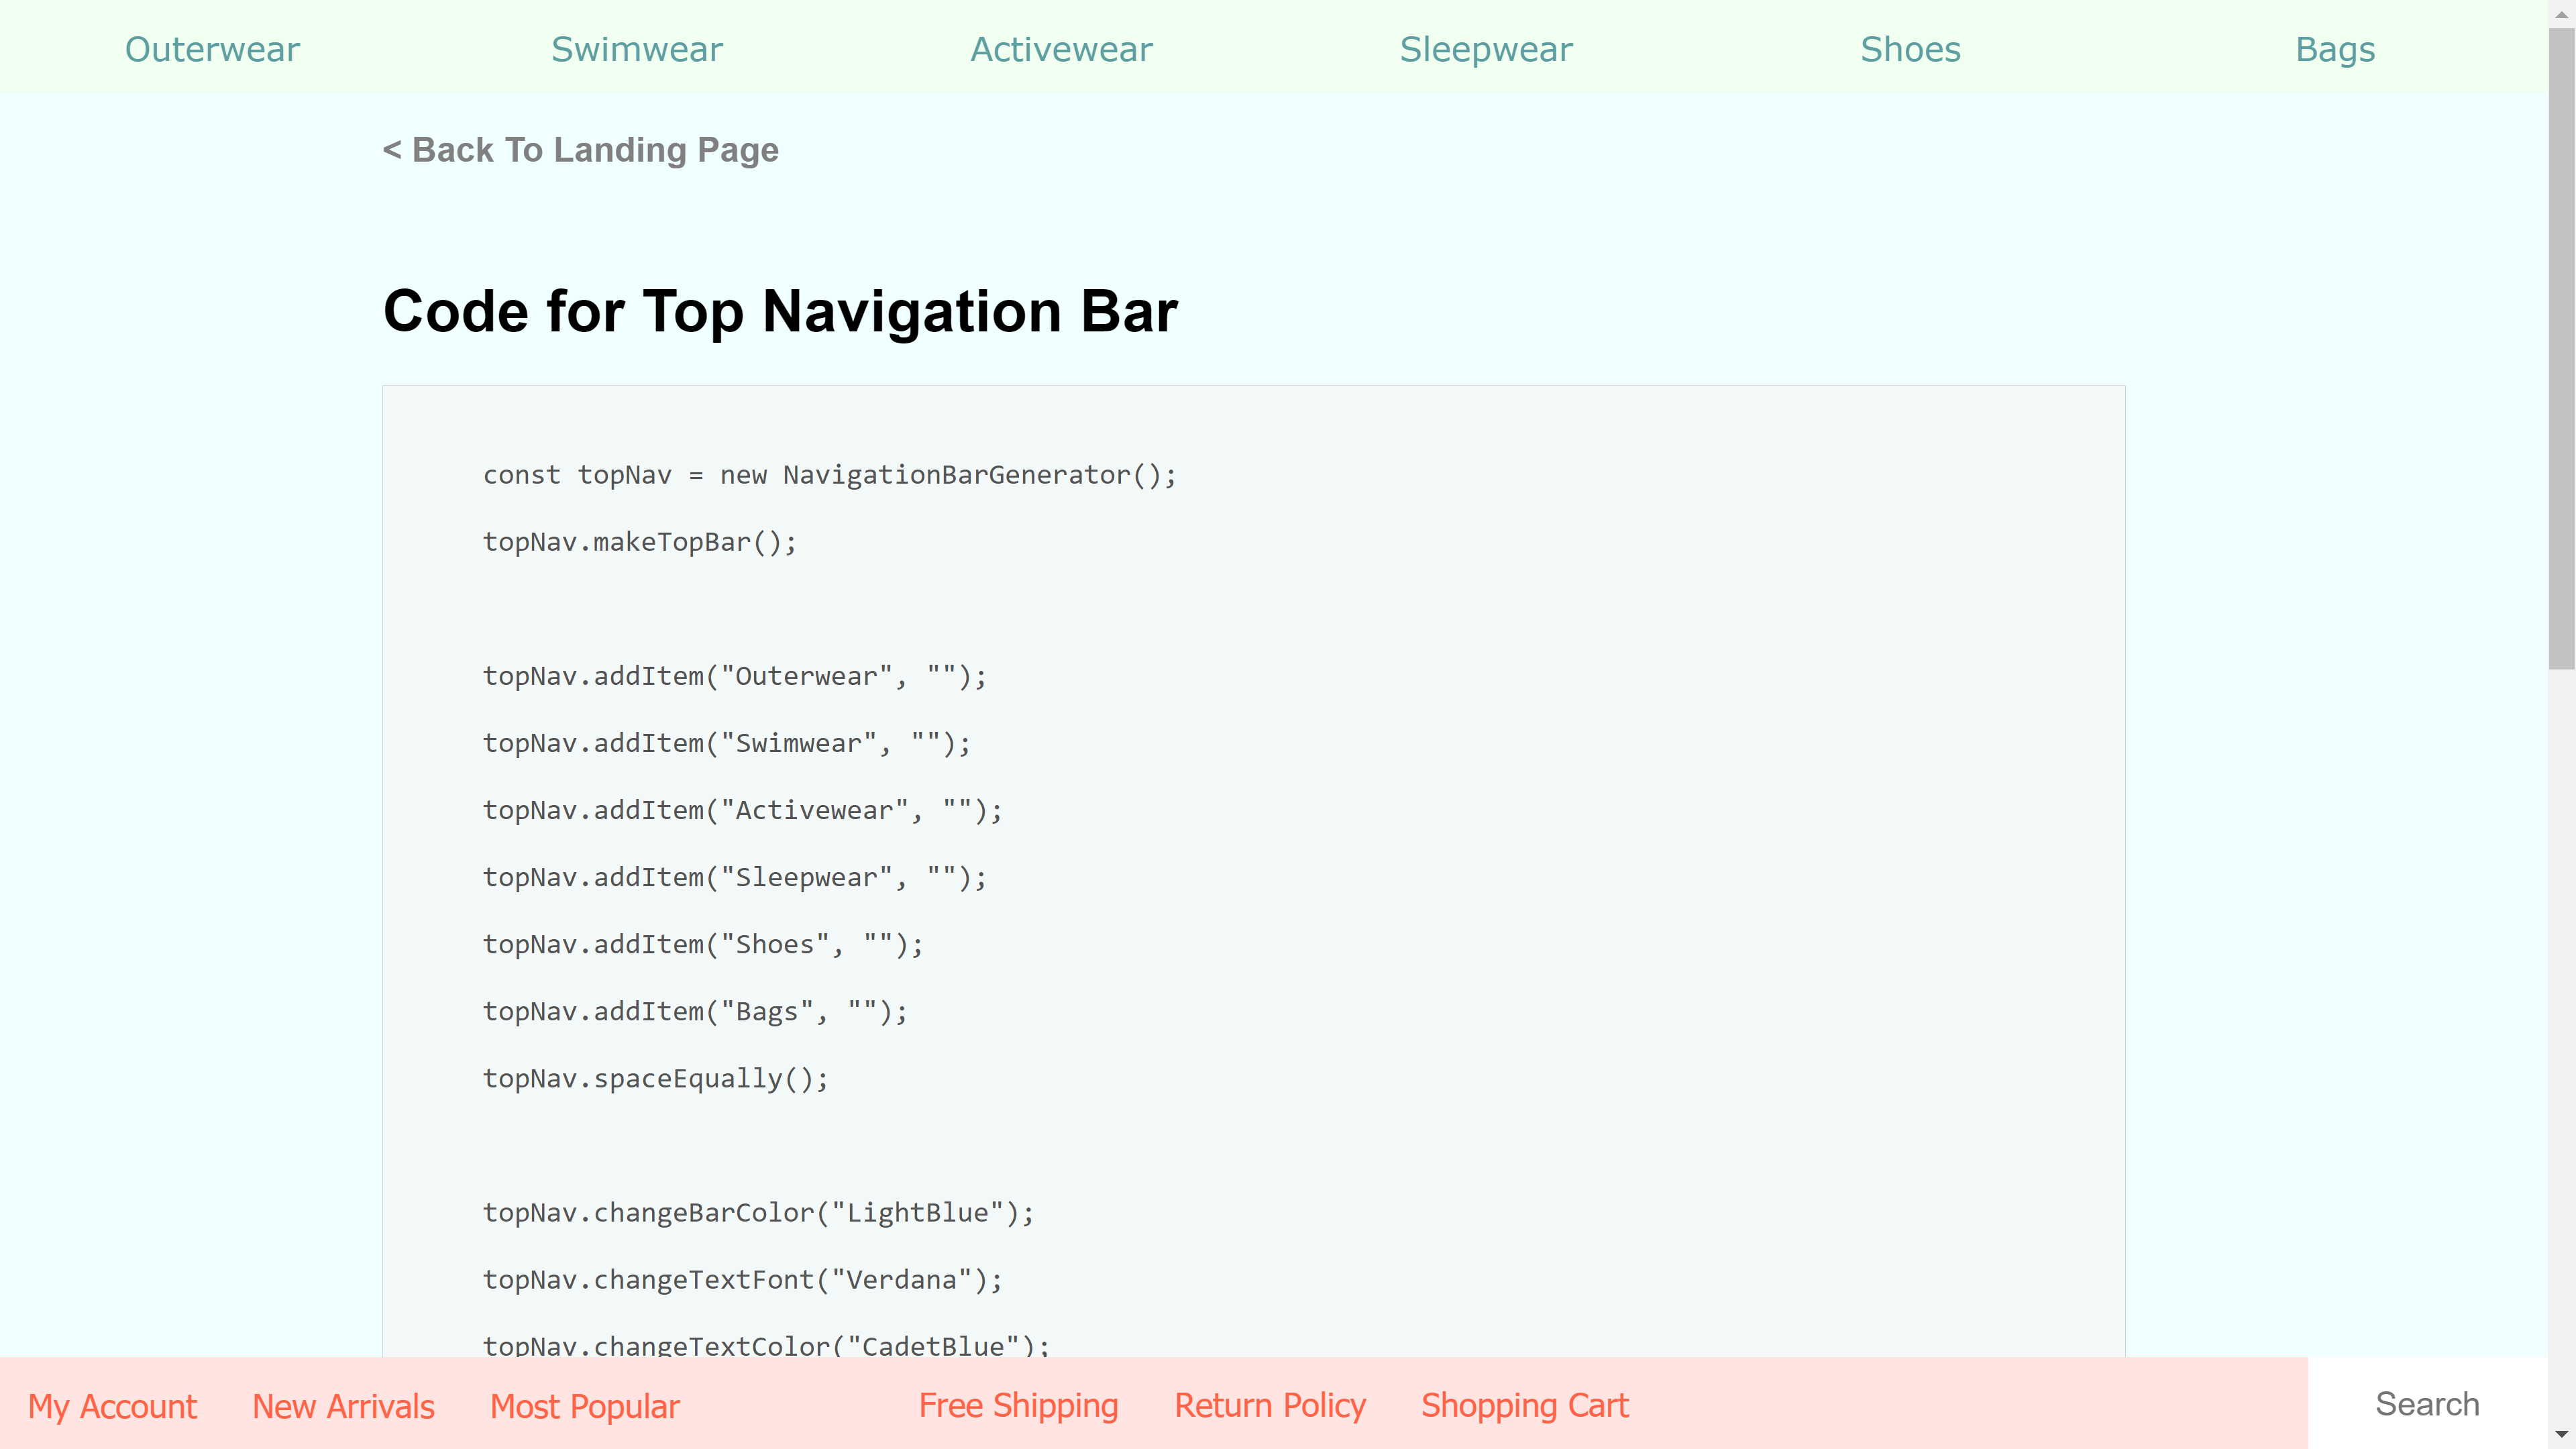Click the Bags navigation item
2576x1449 pixels.
[x=2334, y=48]
